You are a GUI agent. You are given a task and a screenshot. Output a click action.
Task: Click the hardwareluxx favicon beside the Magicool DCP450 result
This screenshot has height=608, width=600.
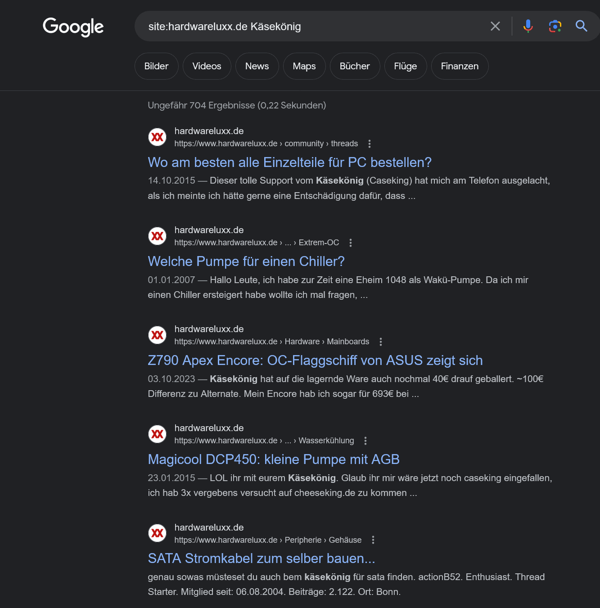[x=158, y=434]
